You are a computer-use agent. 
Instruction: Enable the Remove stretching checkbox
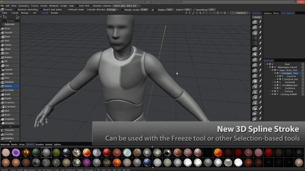16,9
